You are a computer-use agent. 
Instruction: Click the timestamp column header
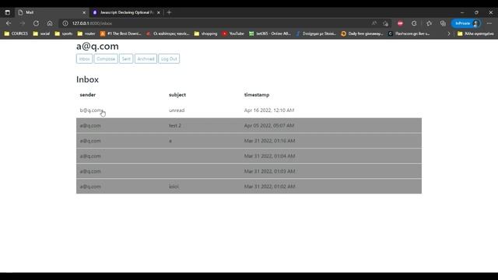(257, 95)
